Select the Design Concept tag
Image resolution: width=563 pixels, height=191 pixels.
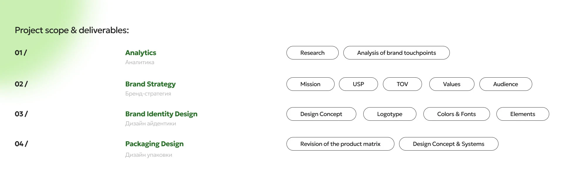[x=321, y=114]
